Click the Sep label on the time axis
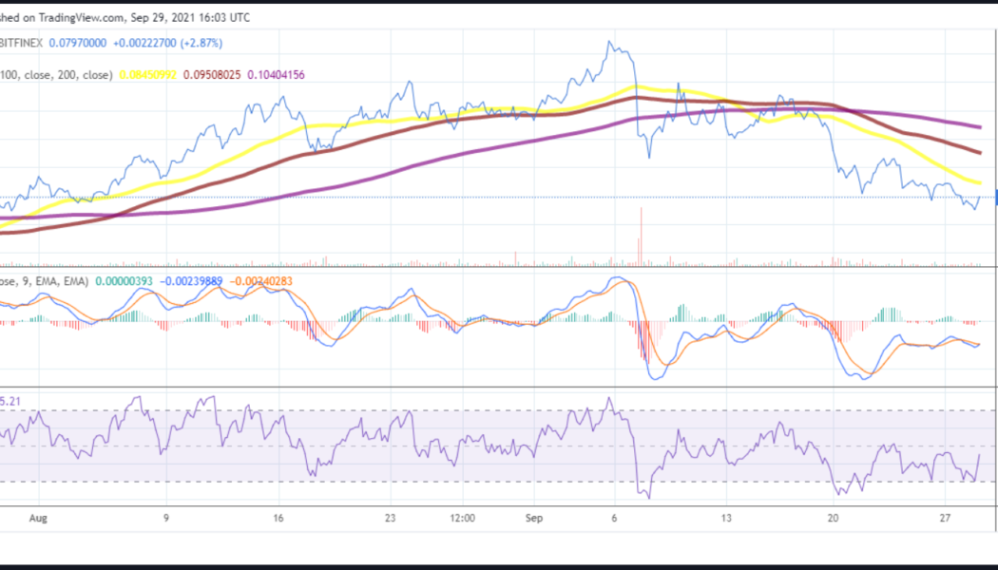Image resolution: width=998 pixels, height=570 pixels. pos(533,519)
